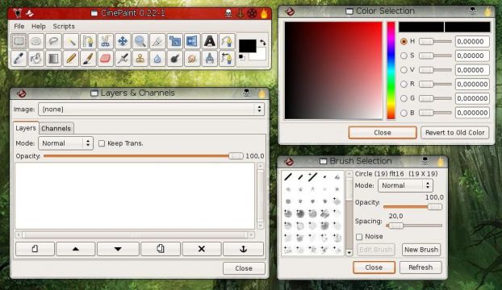Select the Pencil tool
This screenshot has height=290, width=502.
click(71, 59)
